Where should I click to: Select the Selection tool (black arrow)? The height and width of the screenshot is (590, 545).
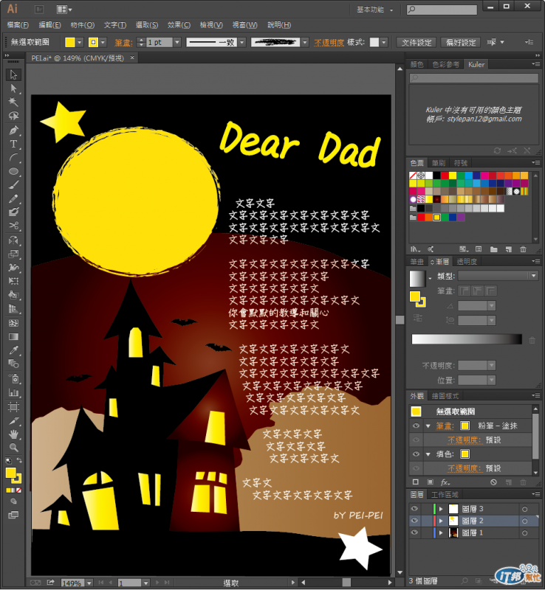13,74
